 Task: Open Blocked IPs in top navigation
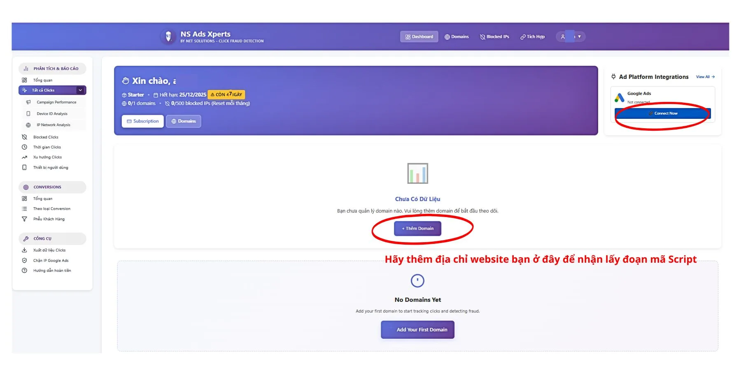point(494,37)
